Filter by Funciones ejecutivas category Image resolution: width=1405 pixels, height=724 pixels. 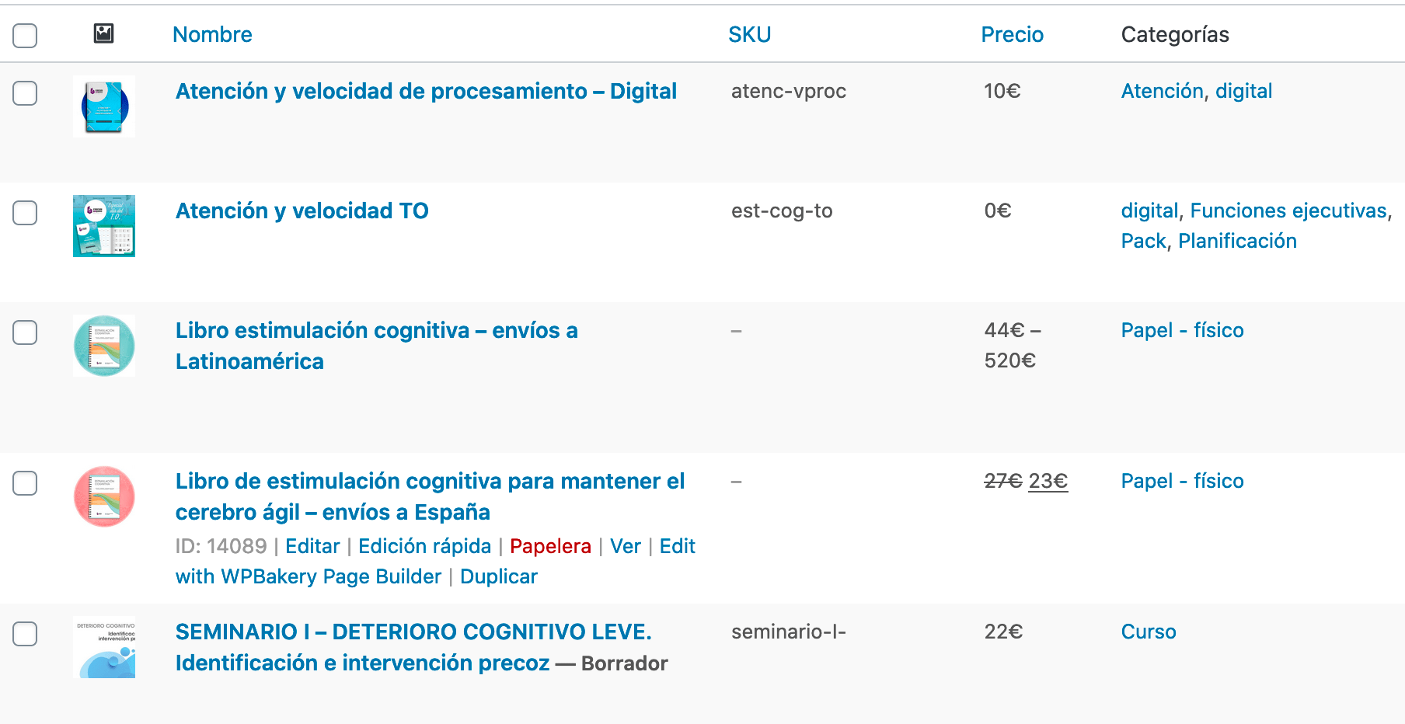(1288, 211)
